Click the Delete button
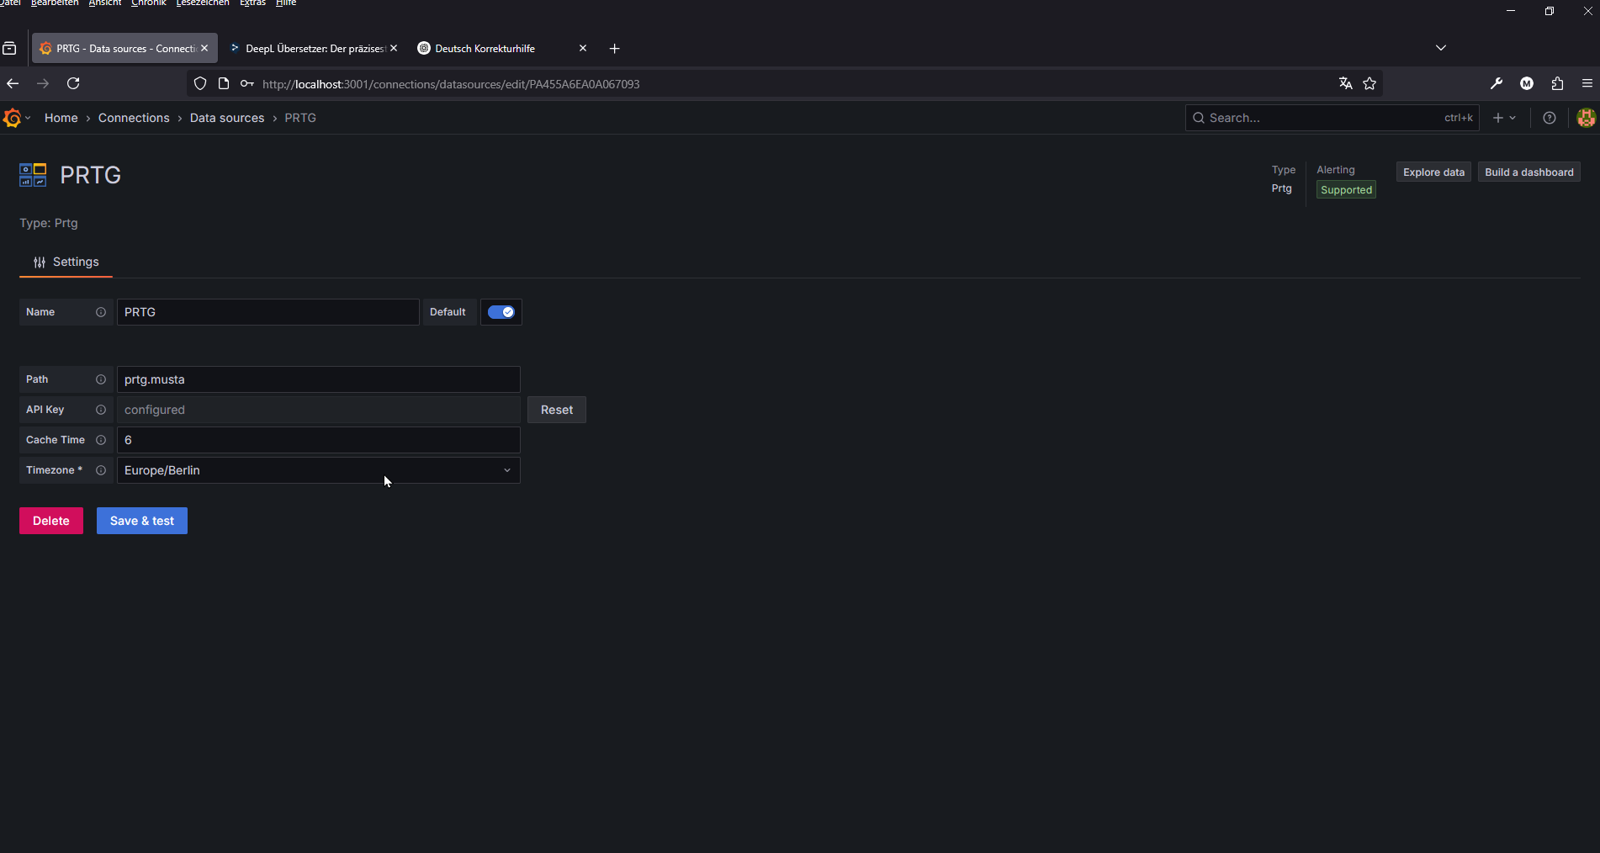Viewport: 1600px width, 853px height. tap(51, 521)
